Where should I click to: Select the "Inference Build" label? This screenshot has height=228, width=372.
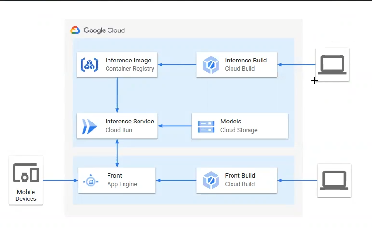click(246, 60)
